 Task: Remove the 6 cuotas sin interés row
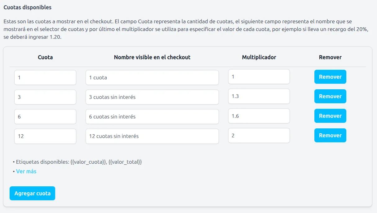[330, 116]
